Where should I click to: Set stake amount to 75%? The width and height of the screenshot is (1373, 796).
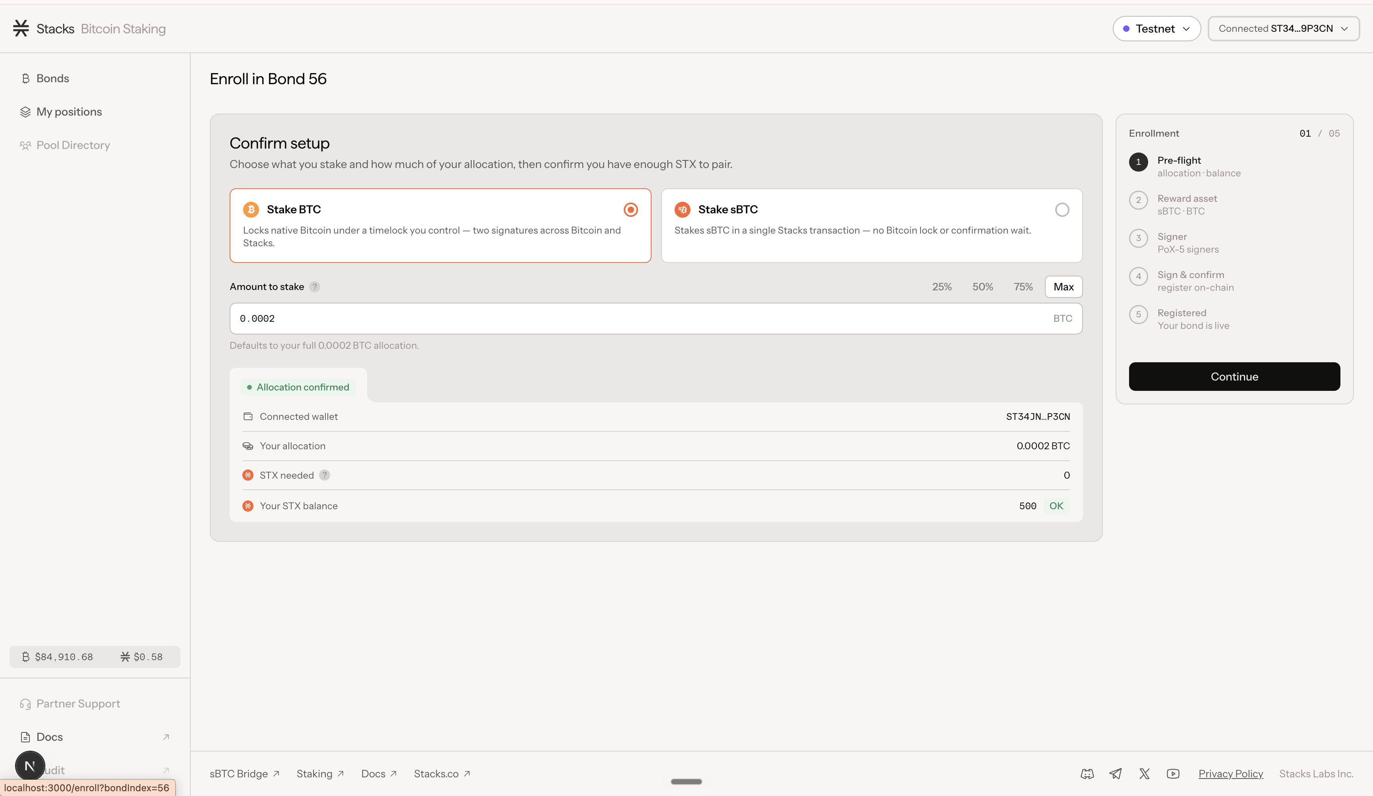click(x=1023, y=286)
